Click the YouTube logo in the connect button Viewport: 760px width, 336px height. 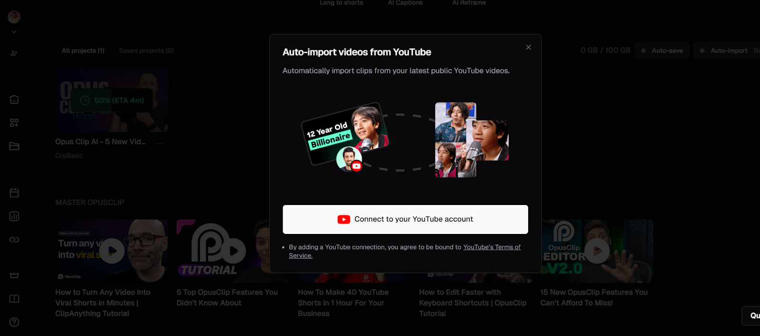tap(344, 219)
